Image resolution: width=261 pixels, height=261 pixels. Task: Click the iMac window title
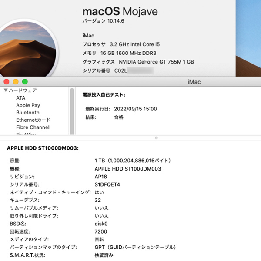pos(194,82)
